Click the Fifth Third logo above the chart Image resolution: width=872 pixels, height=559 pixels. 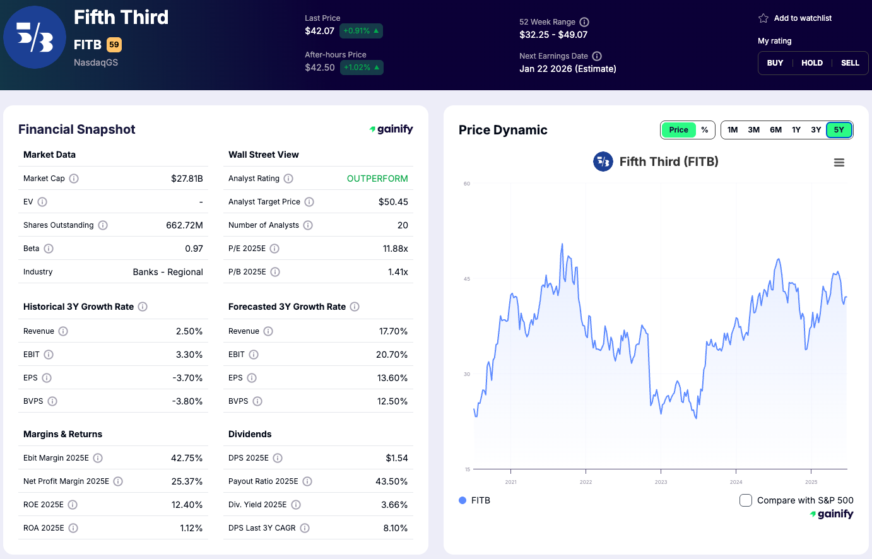(603, 162)
